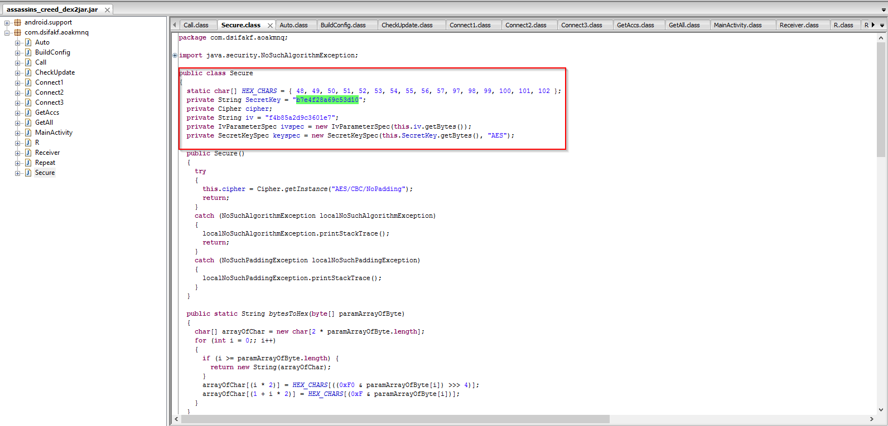Close the assassins_creed_dex2jar.jar tab
The width and height of the screenshot is (888, 426).
[x=107, y=10]
